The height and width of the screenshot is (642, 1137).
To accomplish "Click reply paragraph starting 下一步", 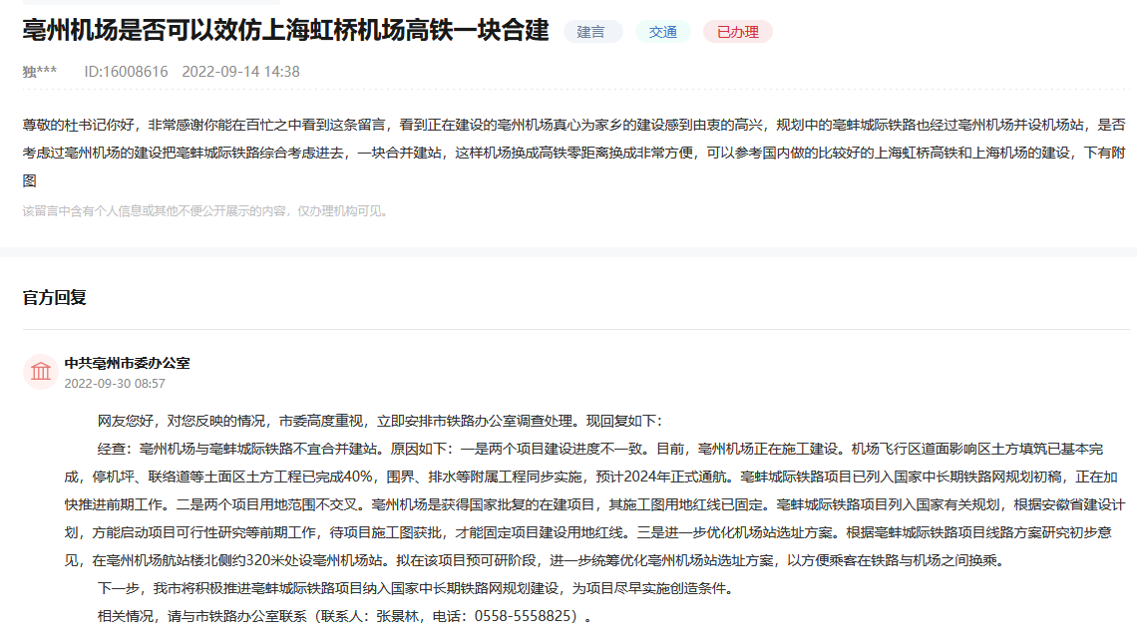I will pyautogui.click(x=417, y=588).
